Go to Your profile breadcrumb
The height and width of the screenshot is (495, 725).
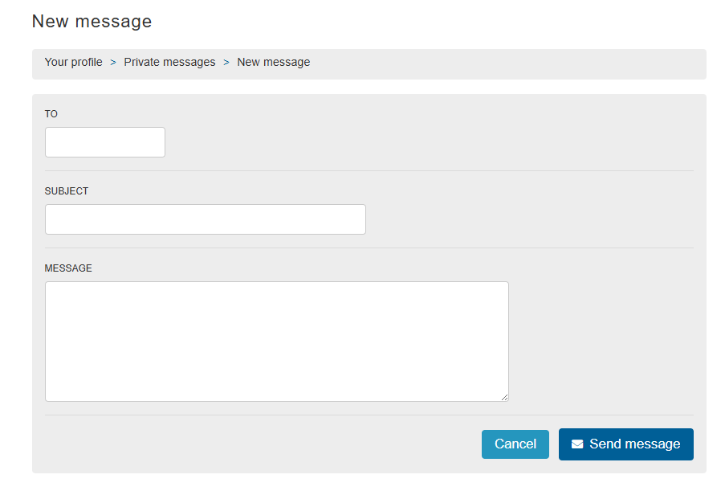[x=74, y=62]
